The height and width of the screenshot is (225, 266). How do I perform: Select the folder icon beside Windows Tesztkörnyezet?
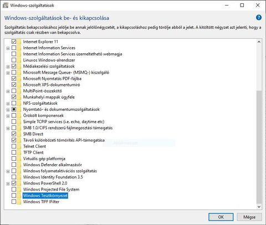point(19,196)
